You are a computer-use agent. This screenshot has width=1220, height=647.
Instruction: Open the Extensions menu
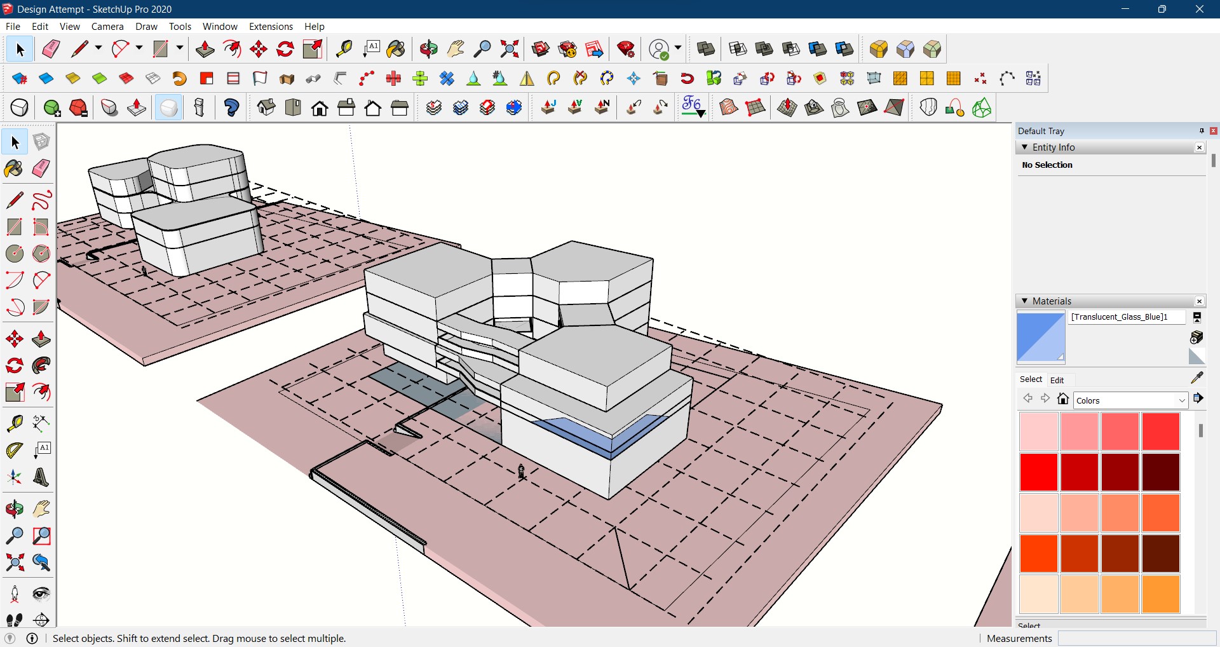click(x=271, y=27)
